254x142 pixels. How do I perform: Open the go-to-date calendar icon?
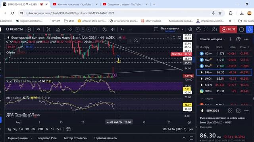[68, 129]
